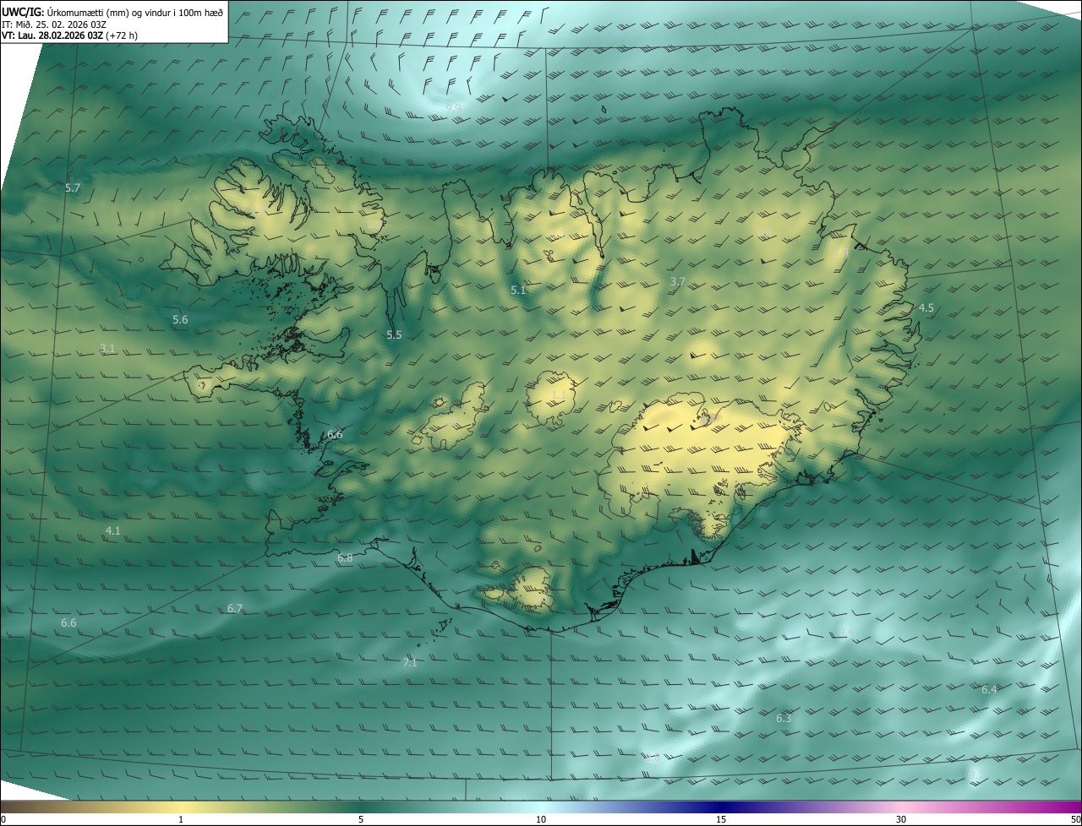Viewport: 1082px width, 826px height.
Task: Click the 30 tick on the color scale
Action: point(901,820)
